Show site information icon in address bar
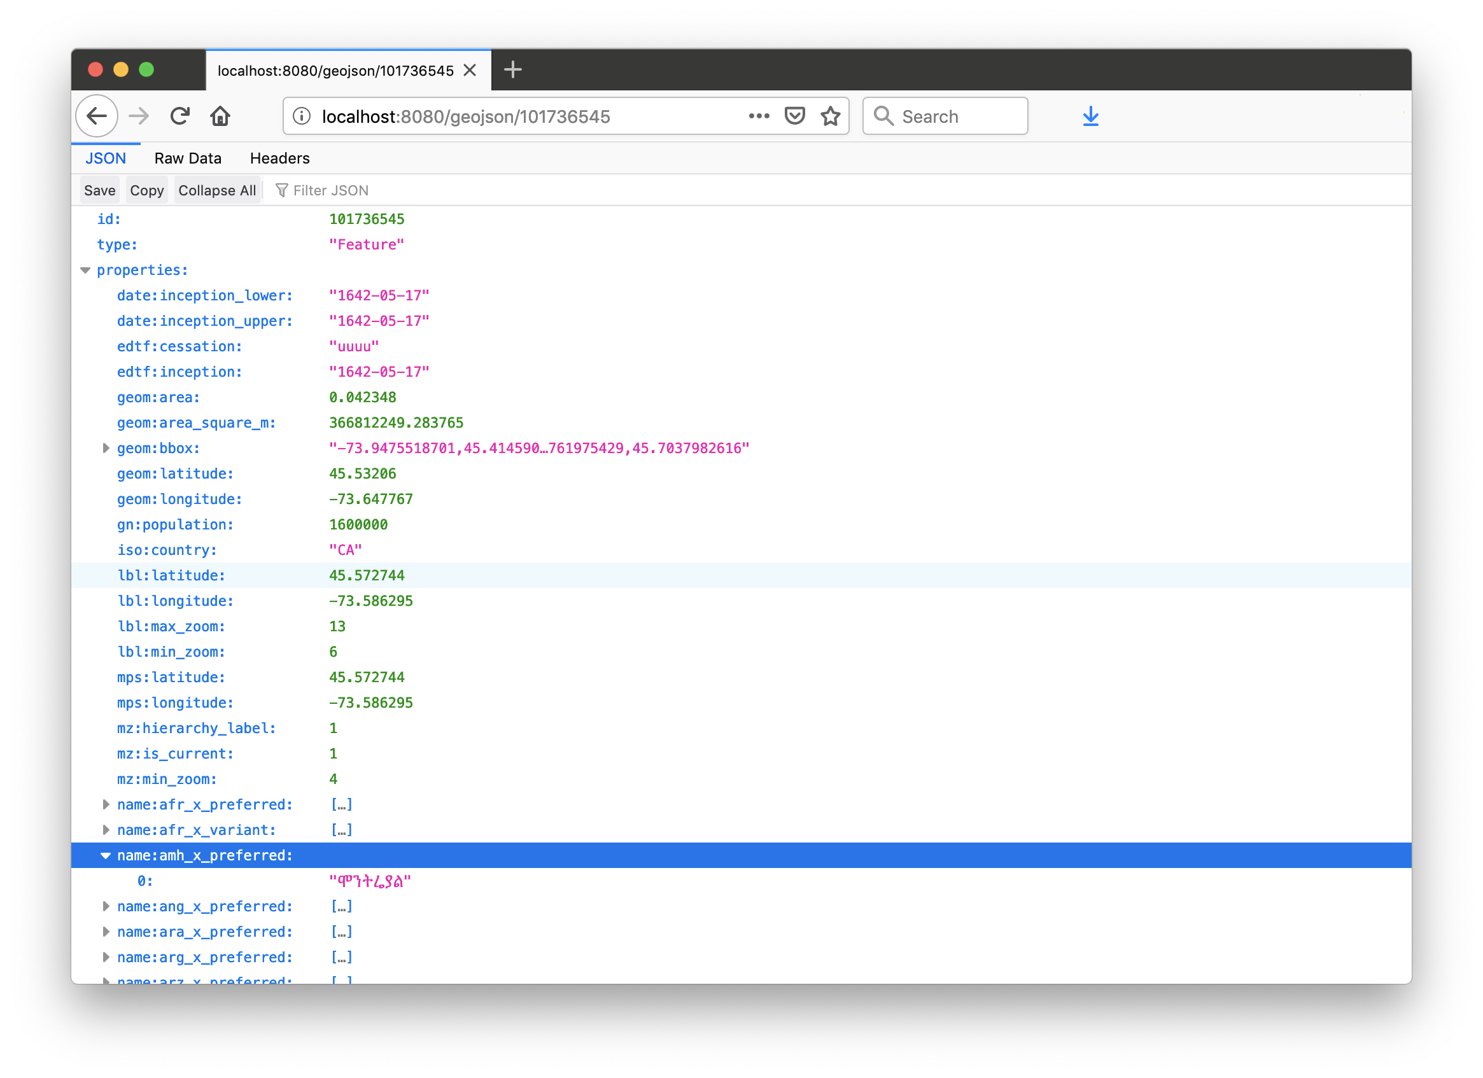The image size is (1483, 1078). pyautogui.click(x=302, y=116)
